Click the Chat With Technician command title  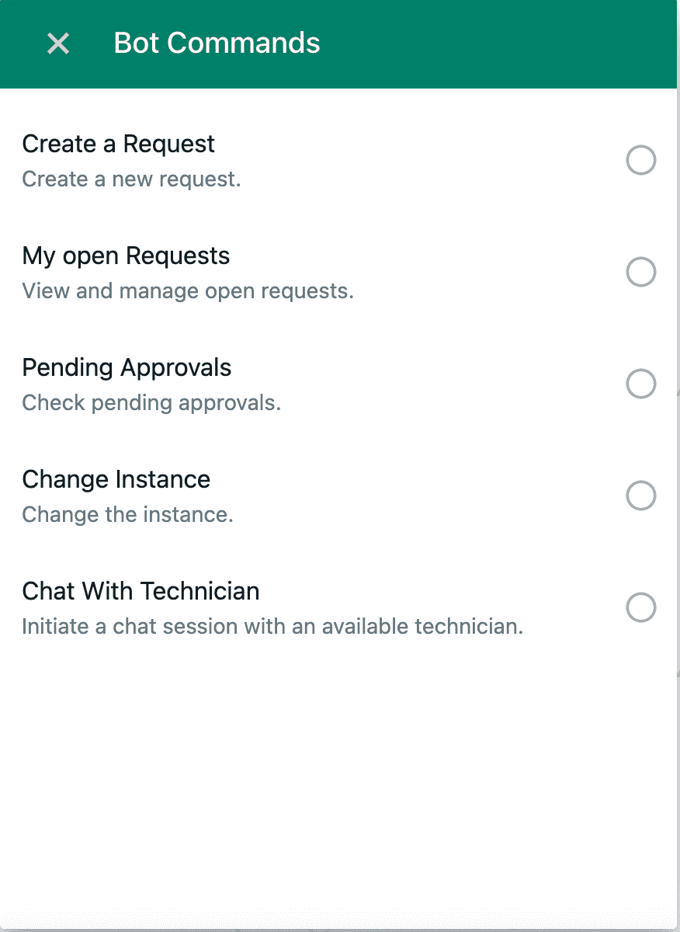point(141,591)
